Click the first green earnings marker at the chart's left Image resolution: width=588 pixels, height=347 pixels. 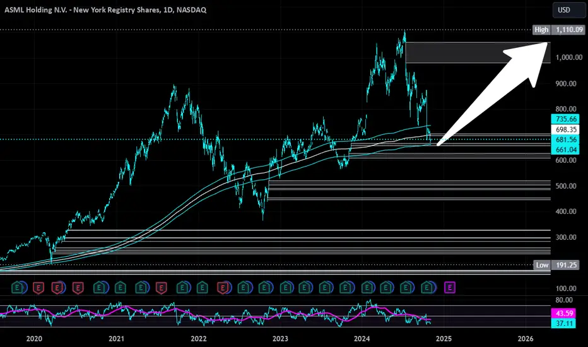pyautogui.click(x=17, y=288)
